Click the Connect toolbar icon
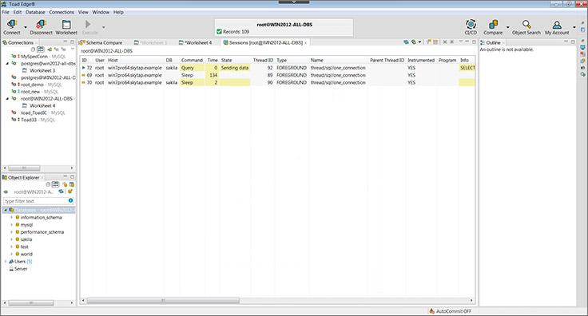 click(x=12, y=25)
